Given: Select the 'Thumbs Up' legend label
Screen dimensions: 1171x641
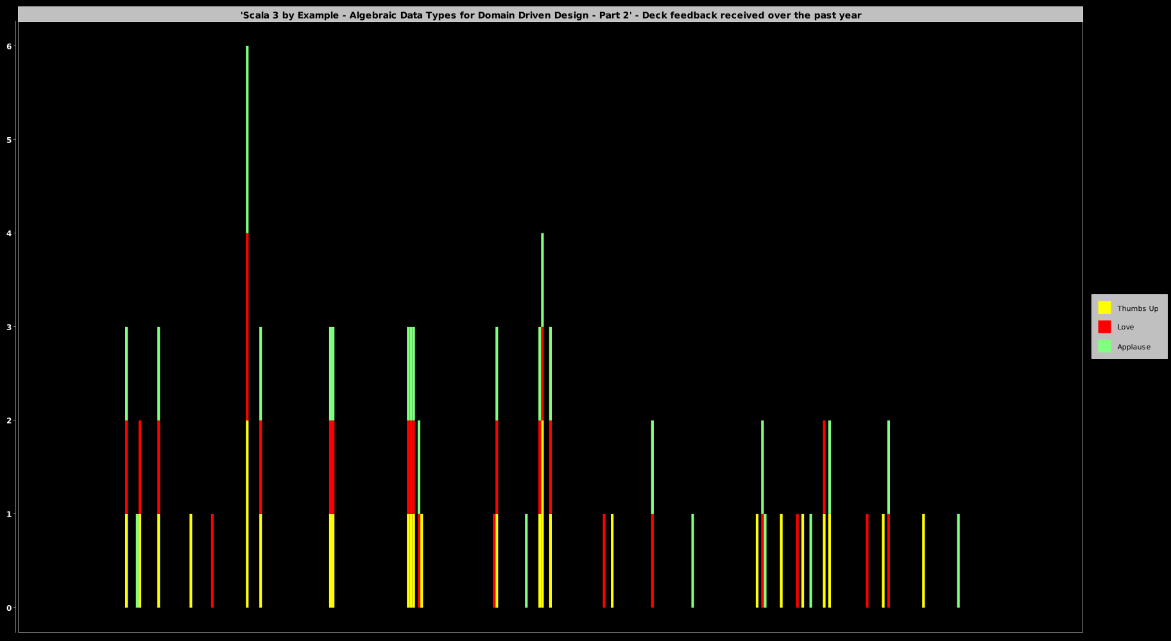Looking at the screenshot, I should coord(1138,308).
